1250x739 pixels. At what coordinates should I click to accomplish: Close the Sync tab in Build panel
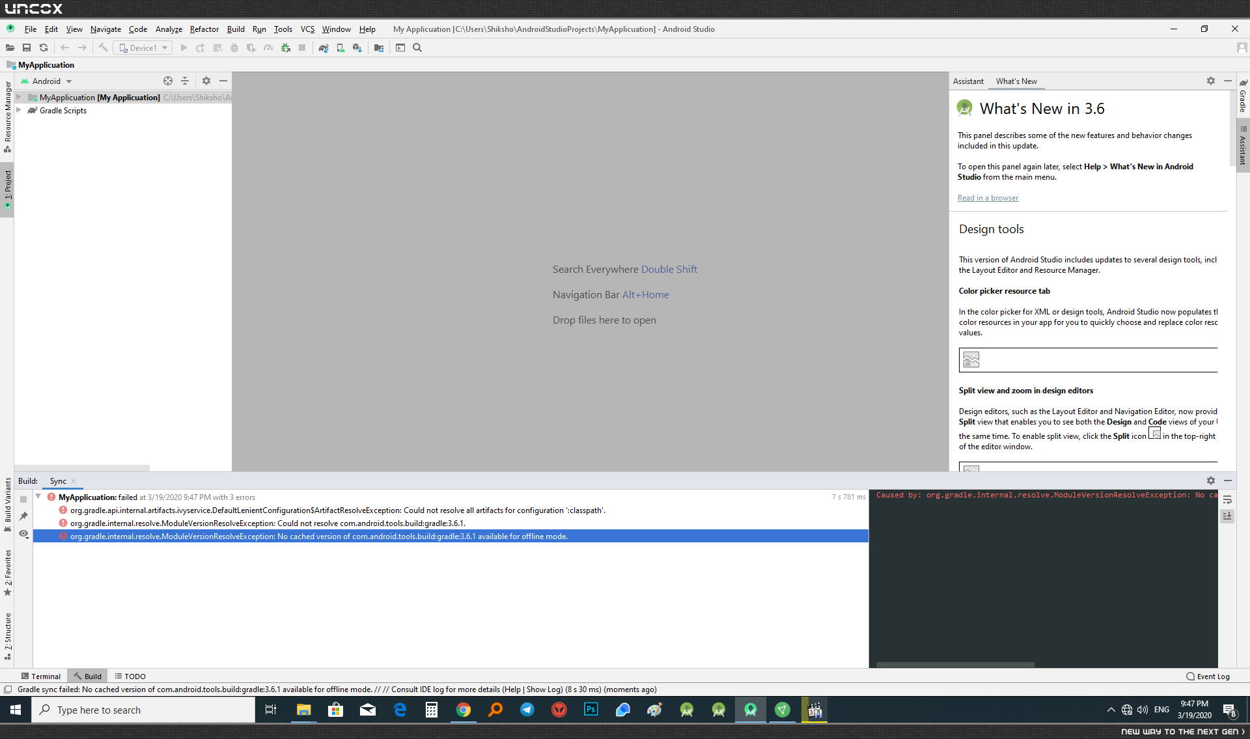74,481
